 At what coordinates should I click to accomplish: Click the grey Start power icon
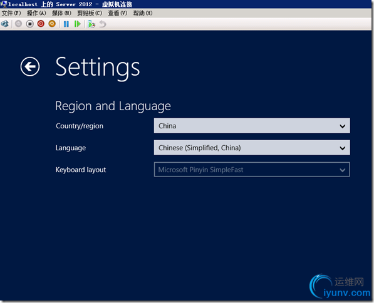tap(18, 24)
